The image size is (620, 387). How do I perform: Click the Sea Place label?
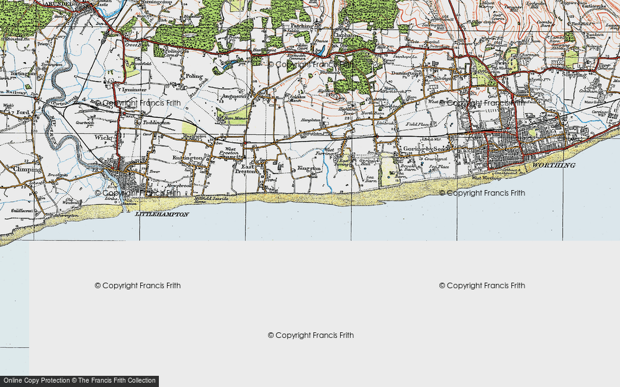pos(439,167)
